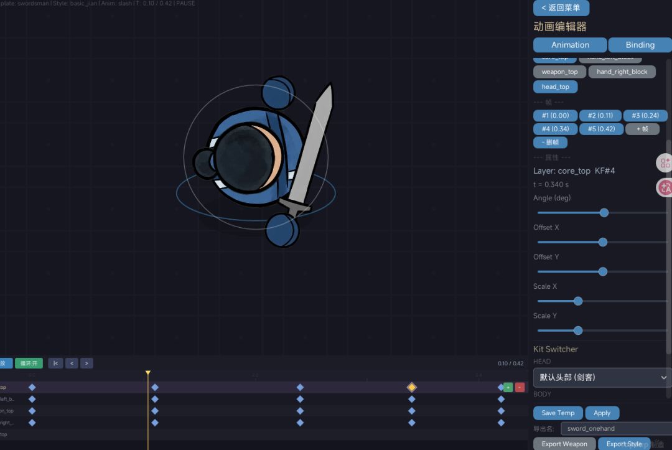Viewport: 672px width, 450px height.
Task: Add keyframe with green + timeline button
Action: tap(508, 387)
